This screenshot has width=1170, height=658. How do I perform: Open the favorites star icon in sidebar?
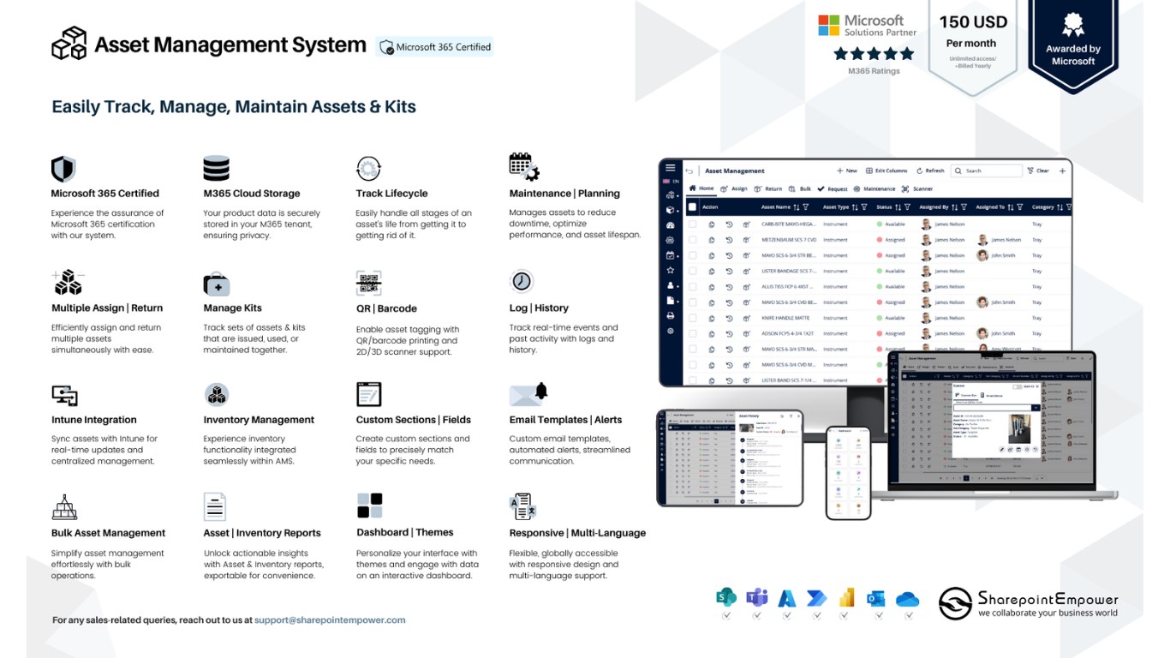tap(671, 270)
